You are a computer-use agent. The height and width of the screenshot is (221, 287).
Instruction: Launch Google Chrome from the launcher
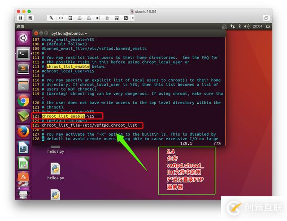tap(23, 101)
